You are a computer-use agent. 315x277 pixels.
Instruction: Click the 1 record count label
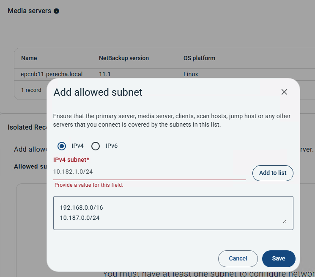tap(31, 90)
